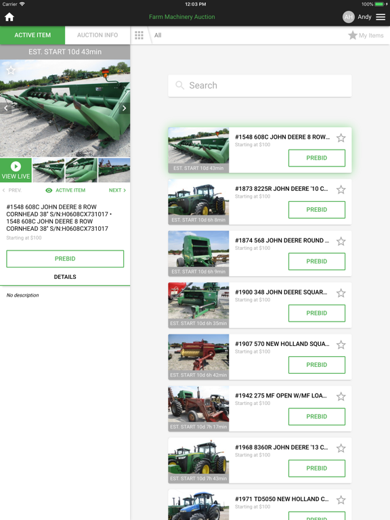Screen dimensions: 390x520
Task: Open the Details section
Action: [x=65, y=277]
